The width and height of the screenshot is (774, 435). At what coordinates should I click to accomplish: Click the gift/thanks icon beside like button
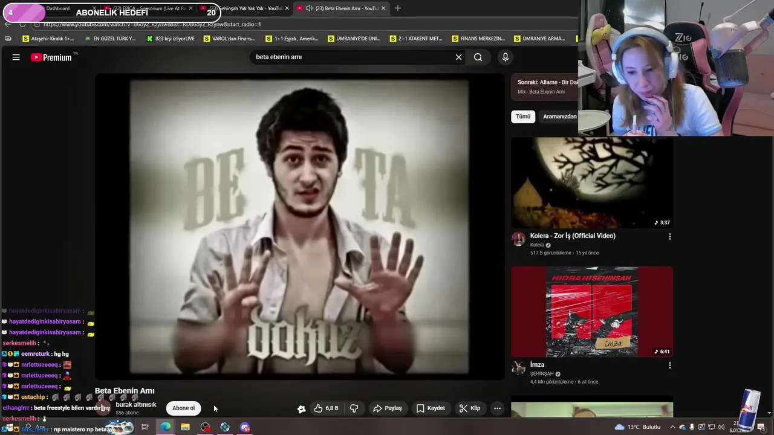pos(301,409)
